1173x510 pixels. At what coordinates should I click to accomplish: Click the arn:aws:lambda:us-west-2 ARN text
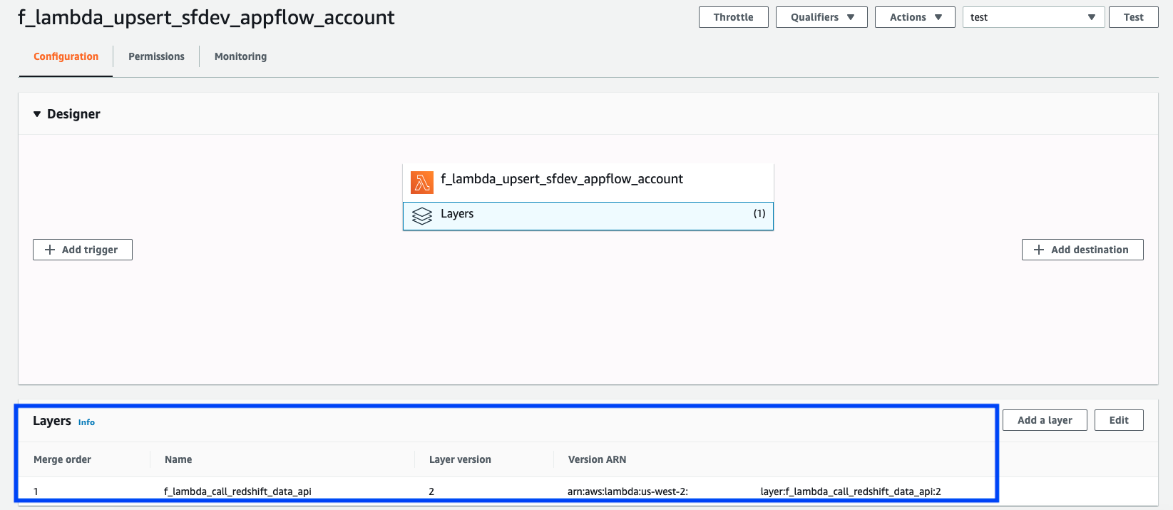pos(628,491)
